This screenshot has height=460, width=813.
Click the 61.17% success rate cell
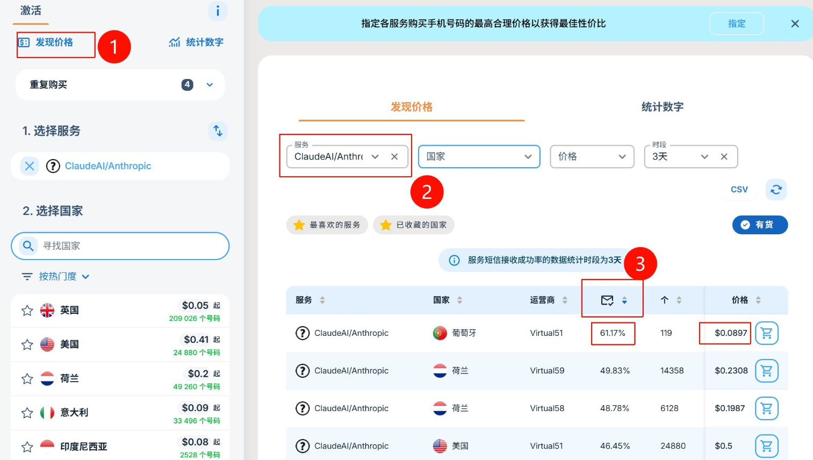[613, 333]
